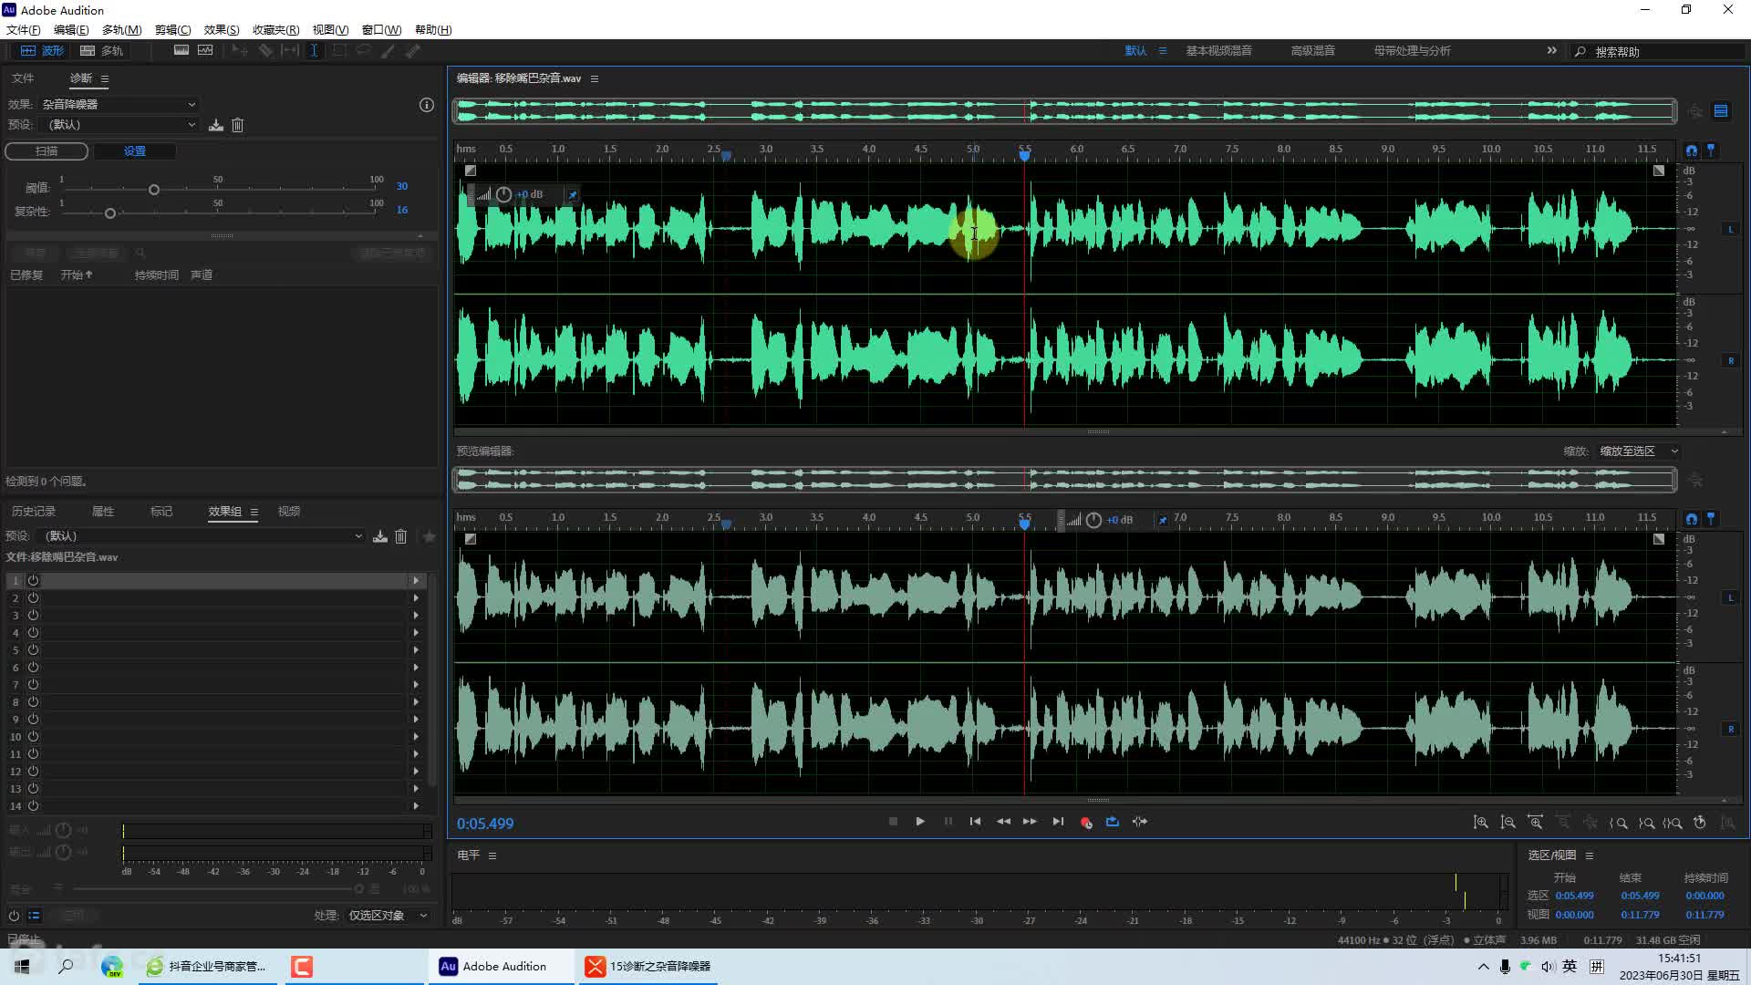Pin the waveform HUD volume control
This screenshot has height=985, width=1751.
click(x=573, y=194)
